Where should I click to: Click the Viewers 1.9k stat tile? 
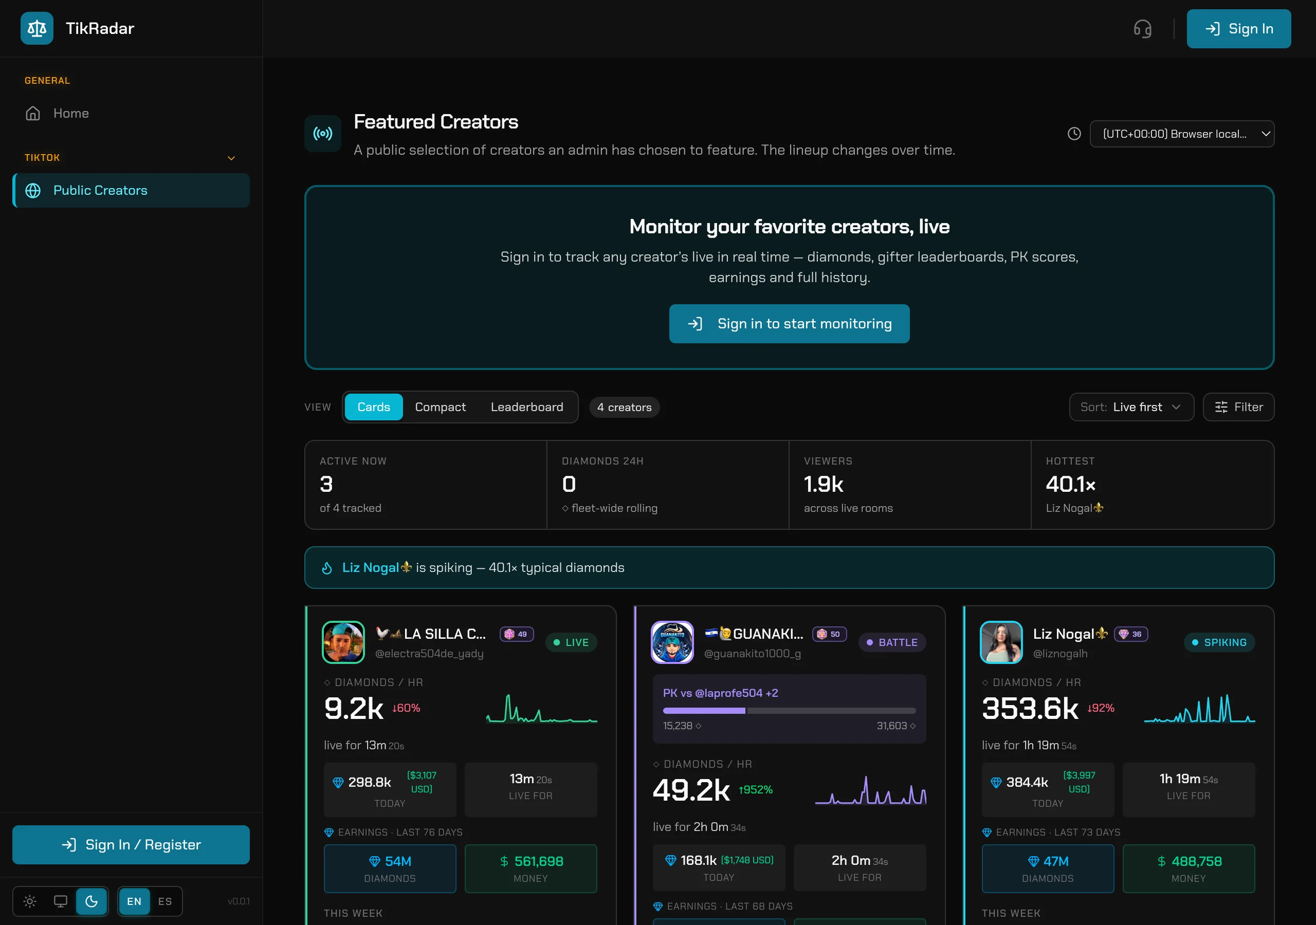pos(909,485)
